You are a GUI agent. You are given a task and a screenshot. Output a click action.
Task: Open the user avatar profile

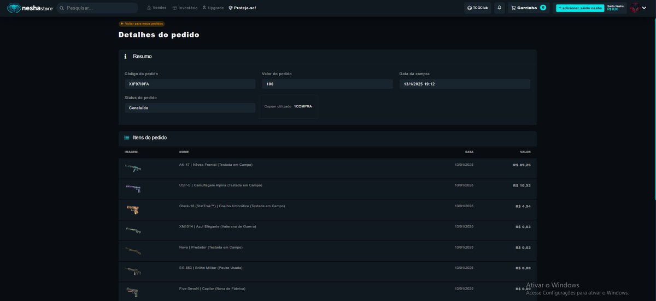pyautogui.click(x=635, y=8)
